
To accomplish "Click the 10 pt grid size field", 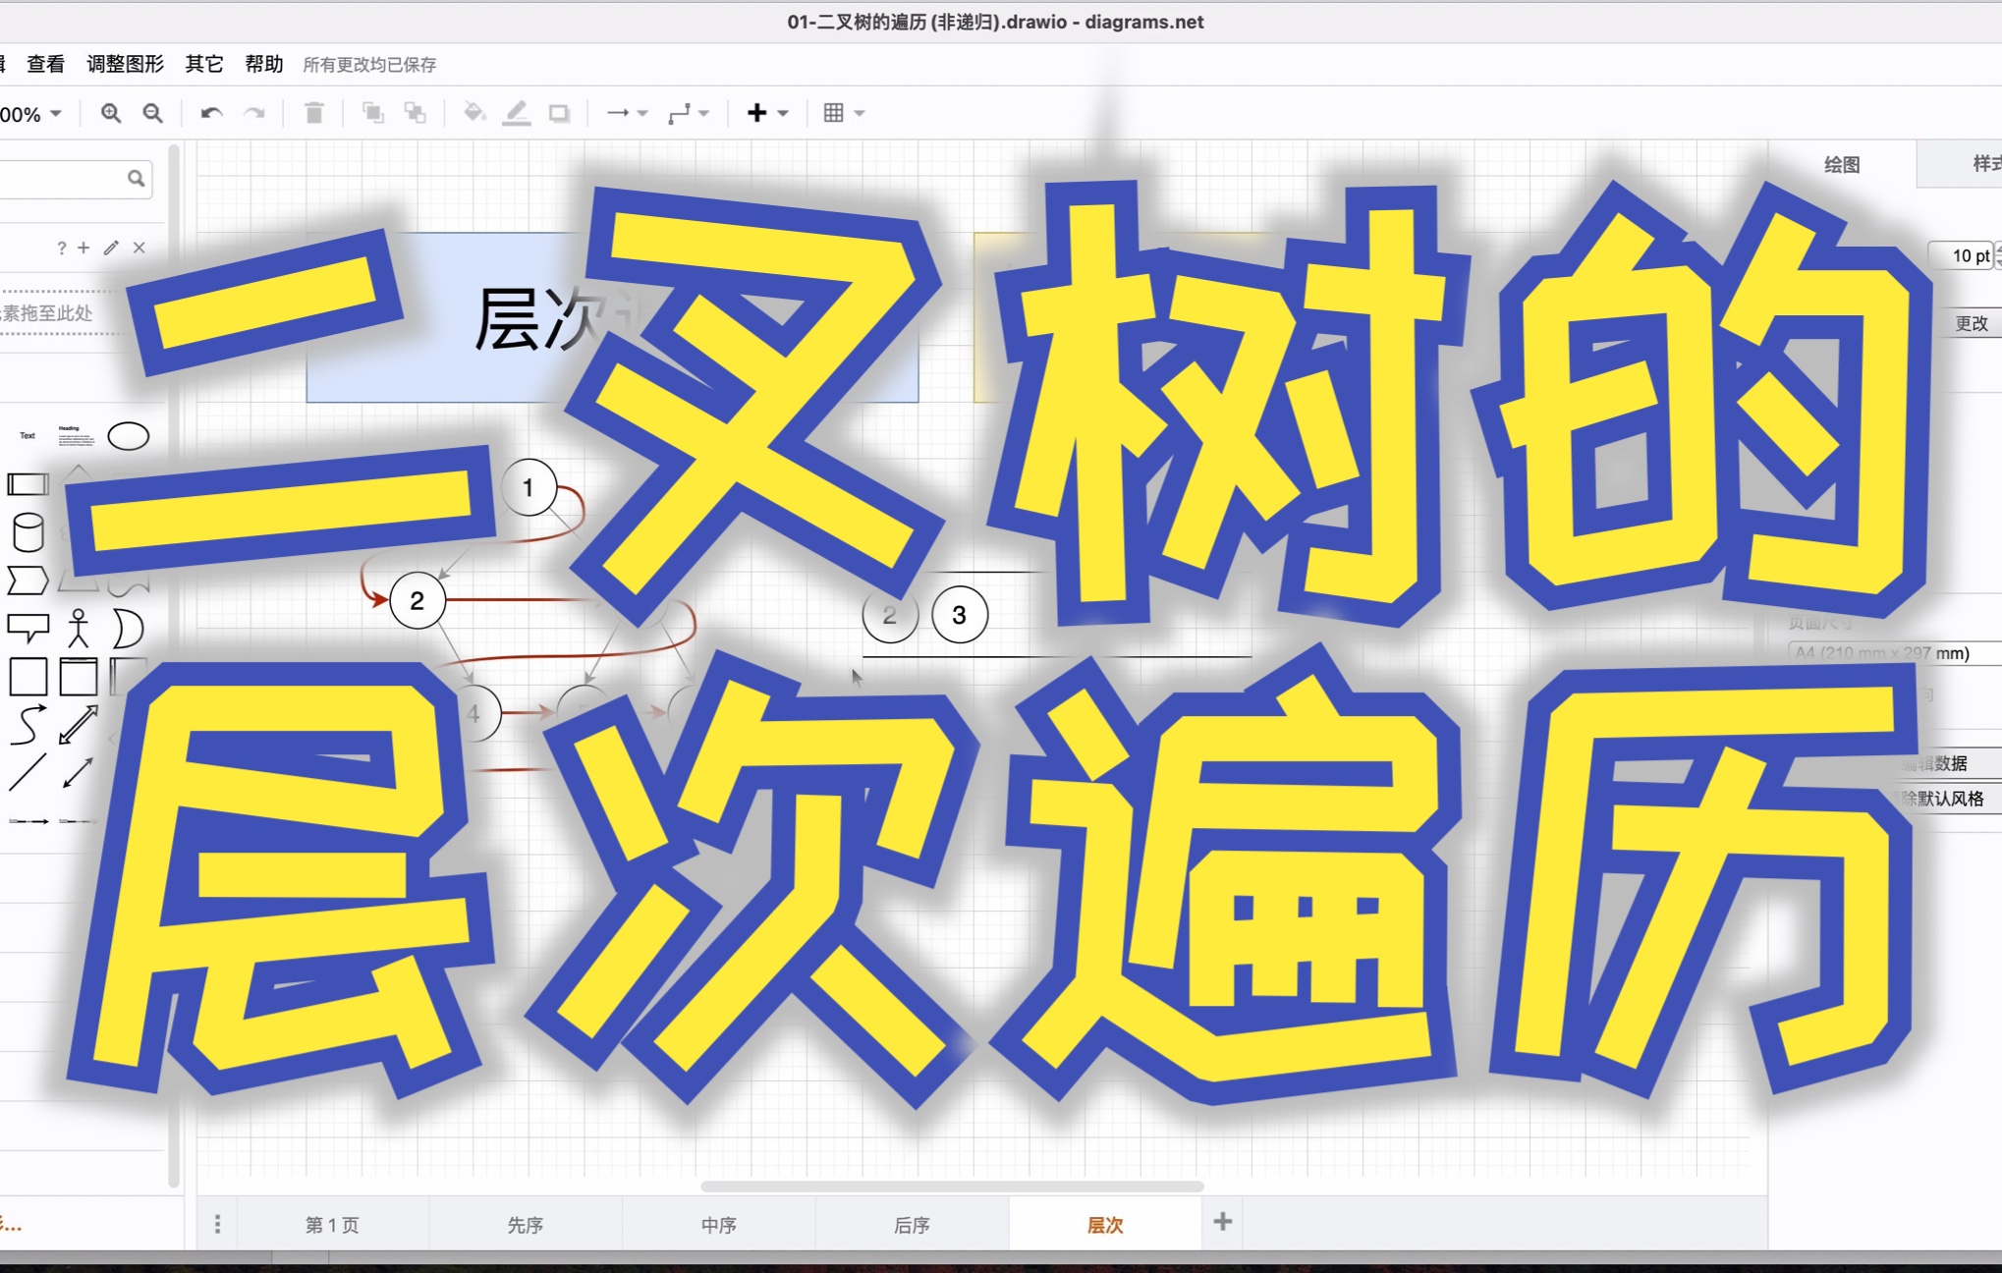I will tap(1961, 256).
